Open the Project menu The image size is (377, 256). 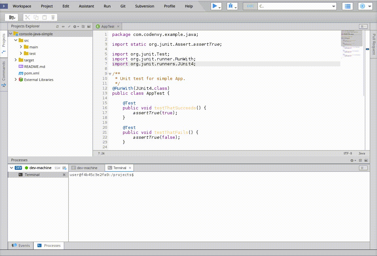point(47,6)
